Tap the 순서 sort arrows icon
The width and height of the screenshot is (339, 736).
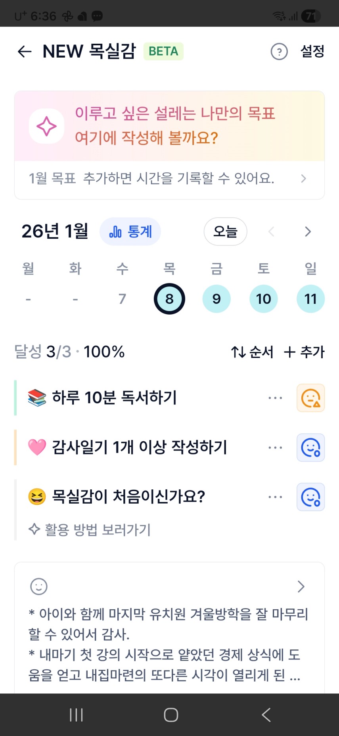pos(238,352)
